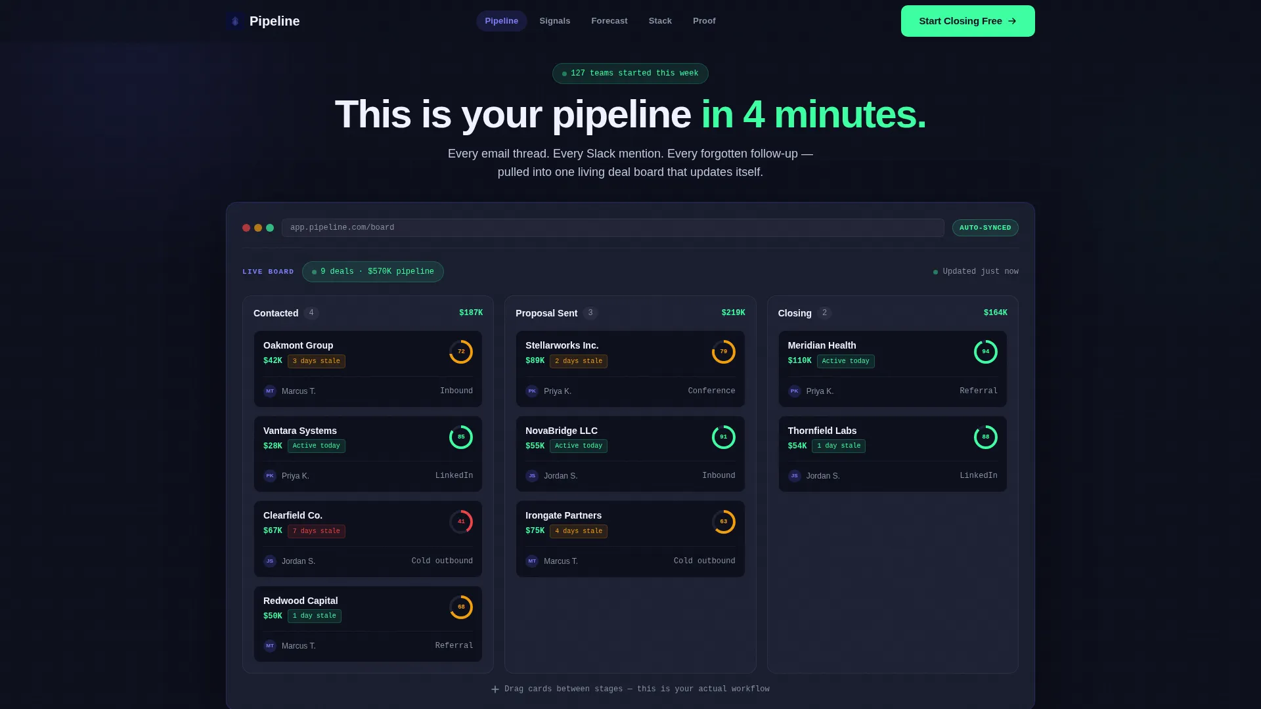Click Stellarworks Inc. score ring 79
1261x709 pixels.
723,352
